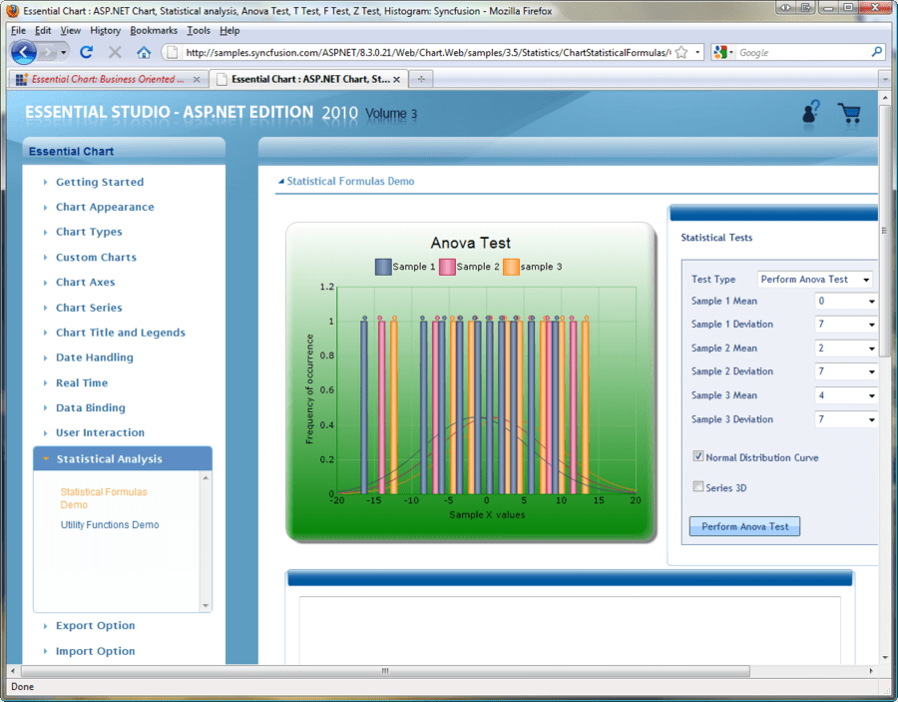Open the Edit menu
The height and width of the screenshot is (702, 898).
pyautogui.click(x=43, y=30)
